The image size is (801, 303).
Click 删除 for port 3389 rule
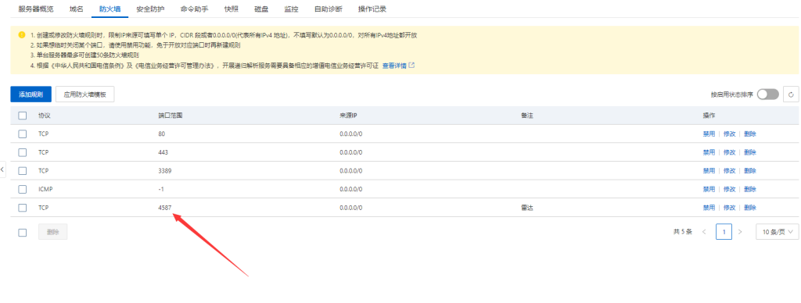point(750,170)
